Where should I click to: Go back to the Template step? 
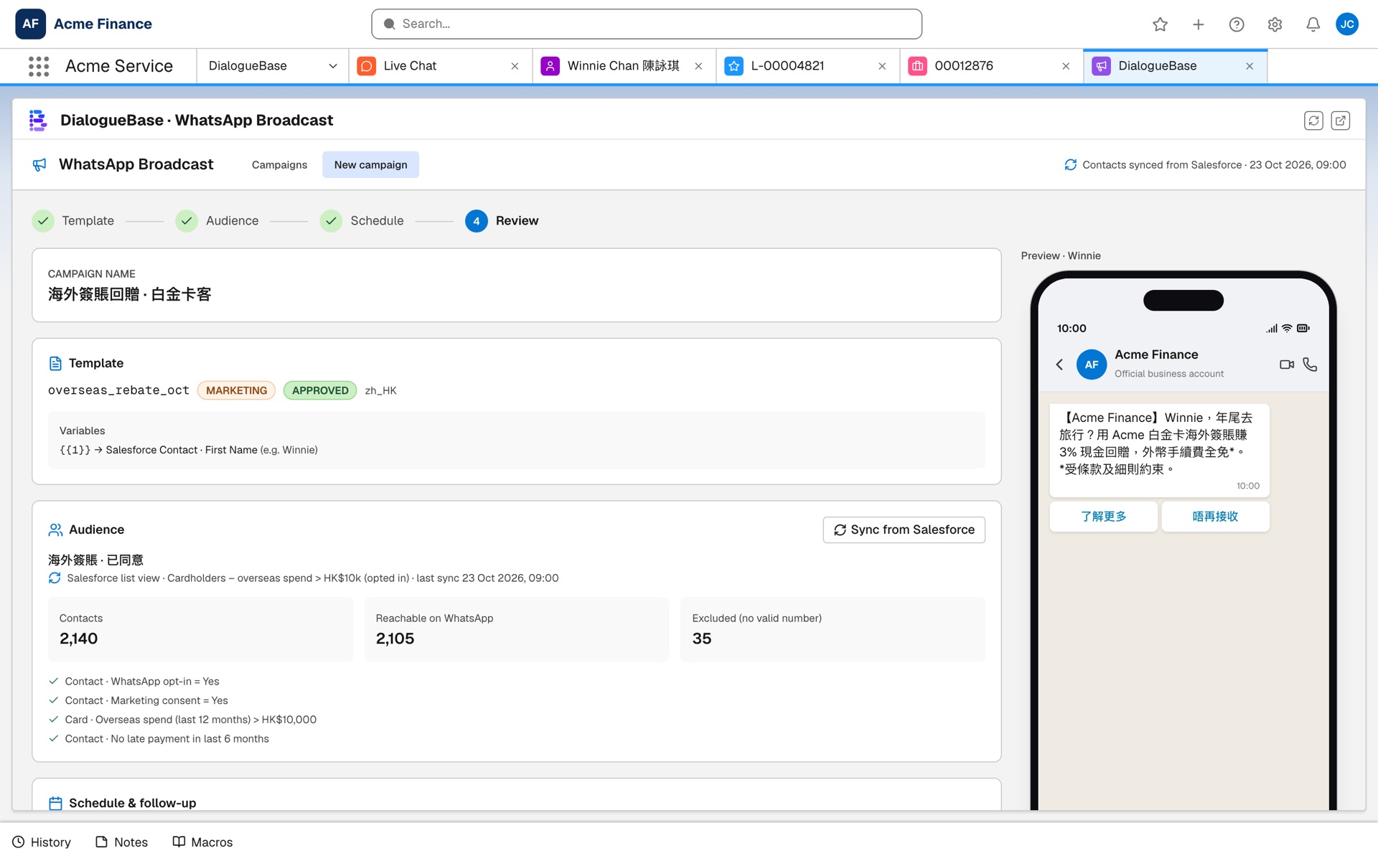click(73, 221)
